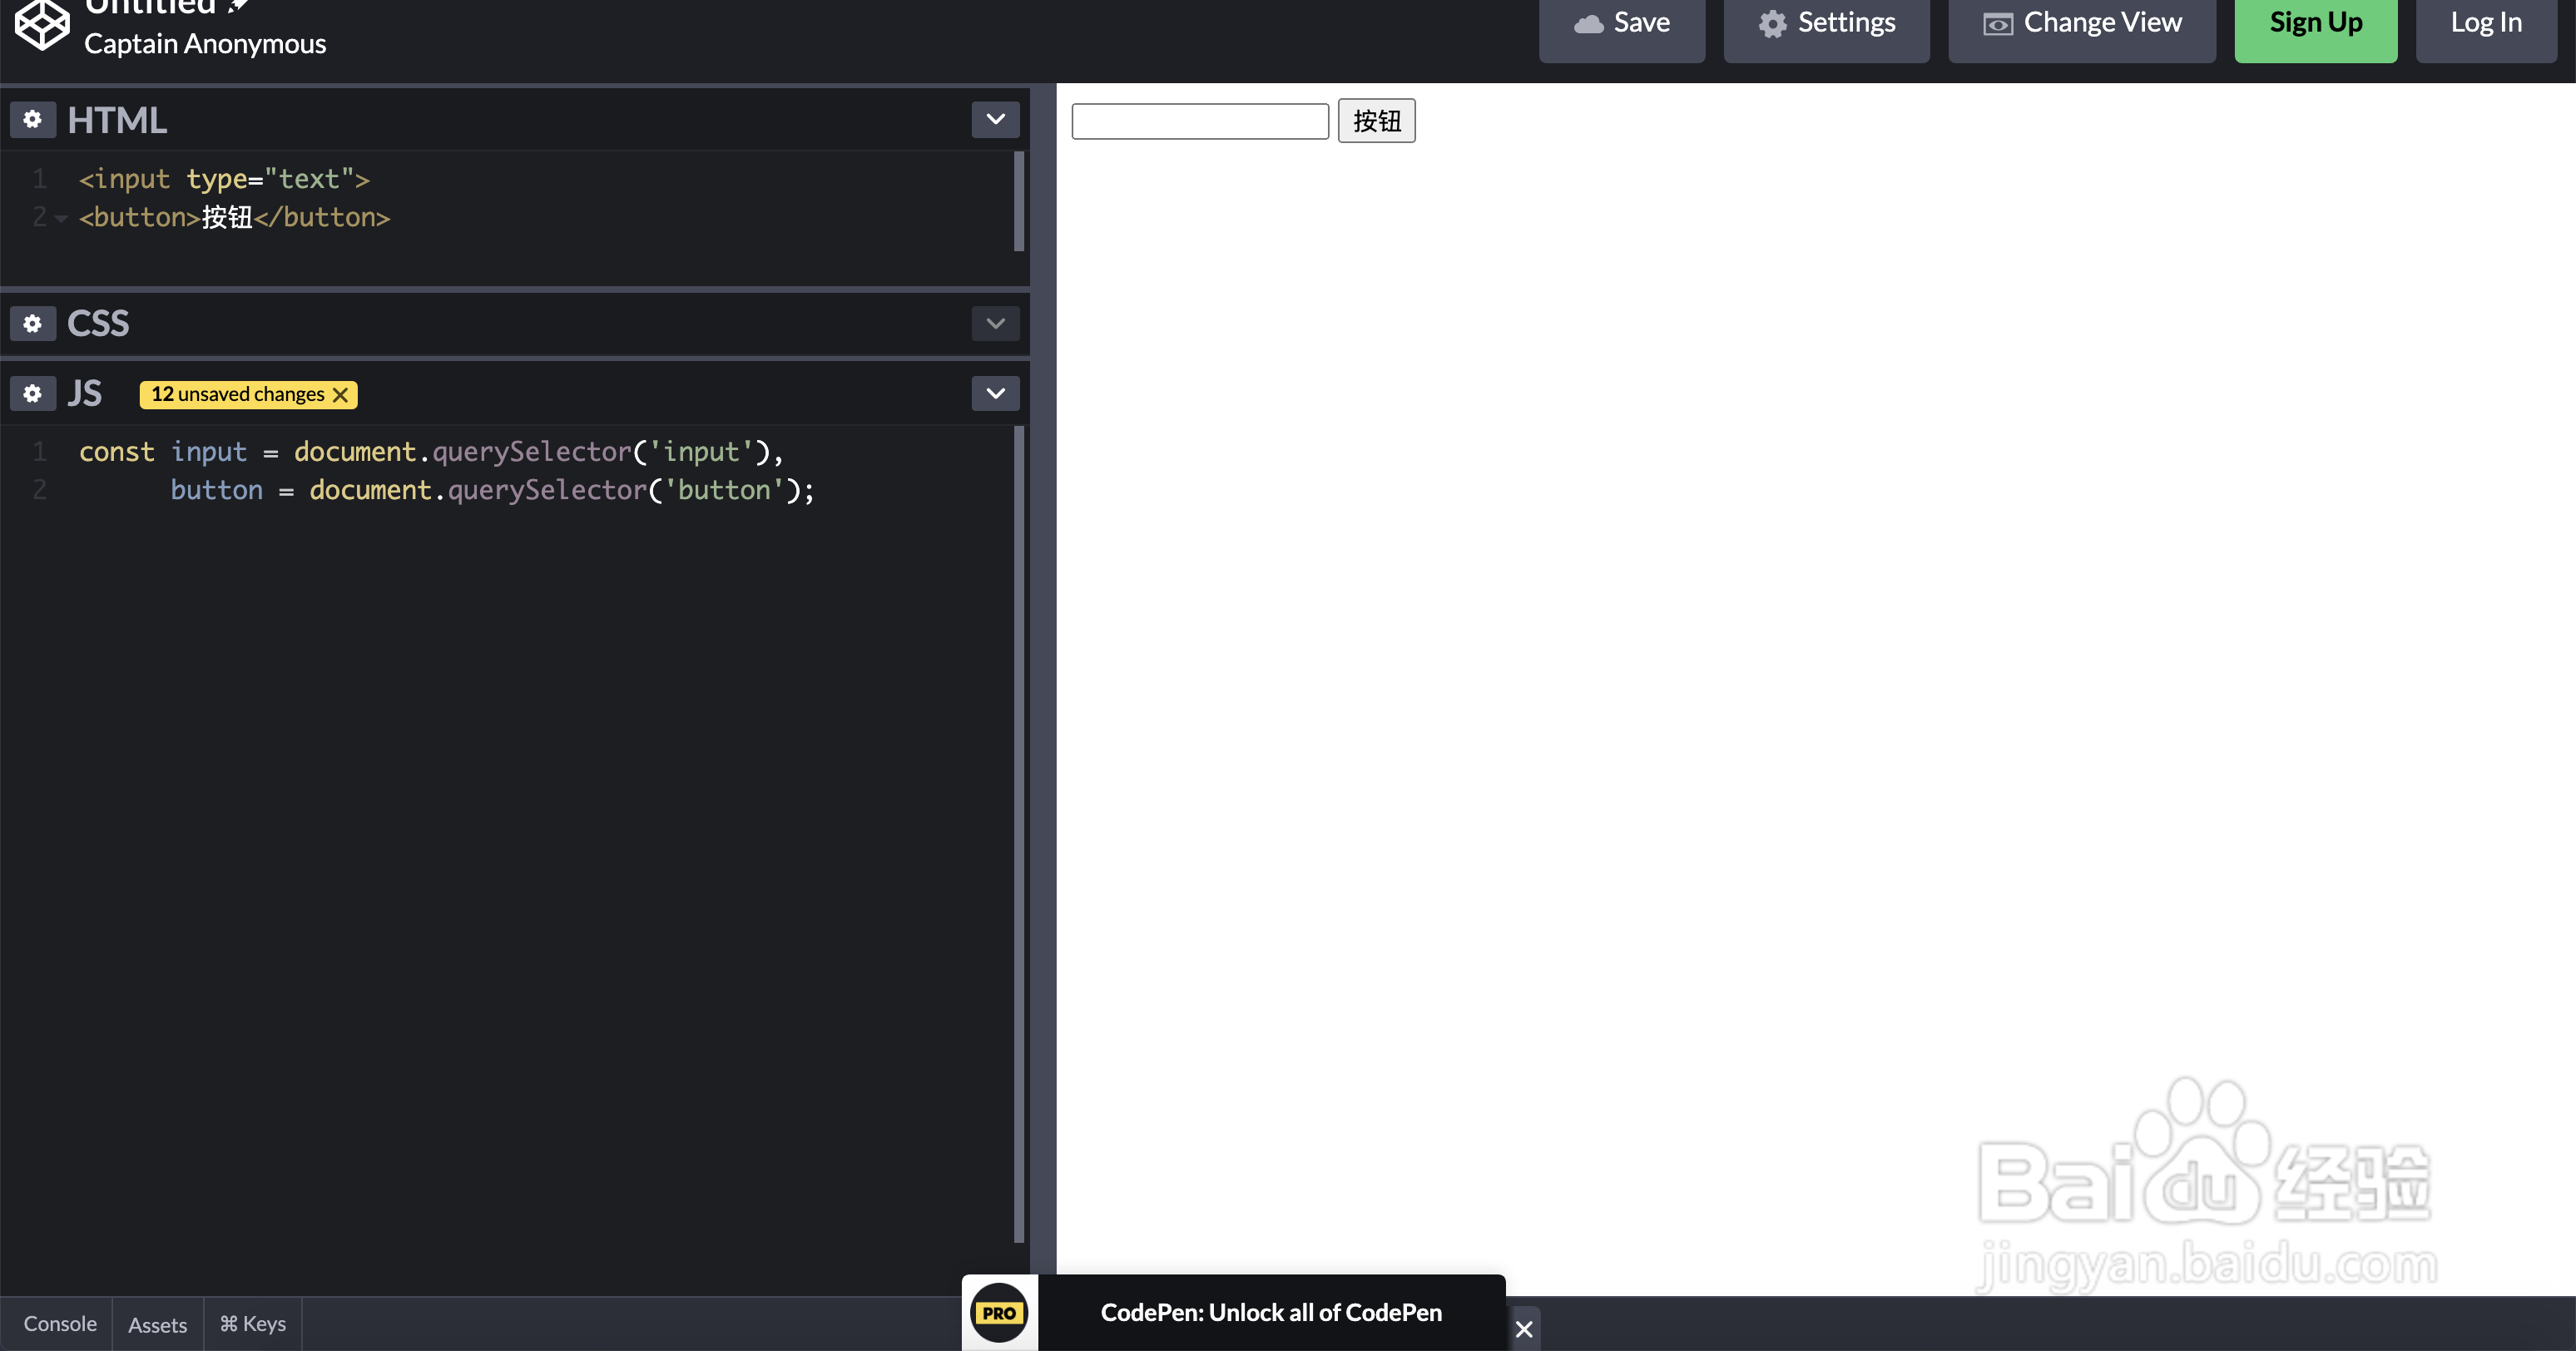2576x1351 pixels.
Task: Click Change View button
Action: (2082, 24)
